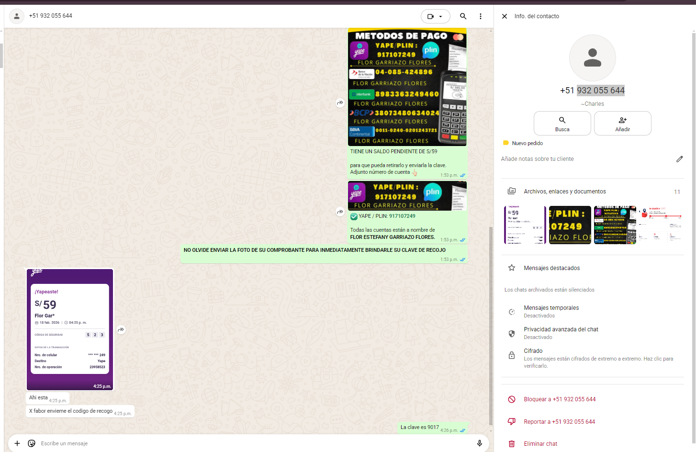Image resolution: width=696 pixels, height=452 pixels.
Task: Edit customer notes with pencil icon
Action: (x=679, y=159)
